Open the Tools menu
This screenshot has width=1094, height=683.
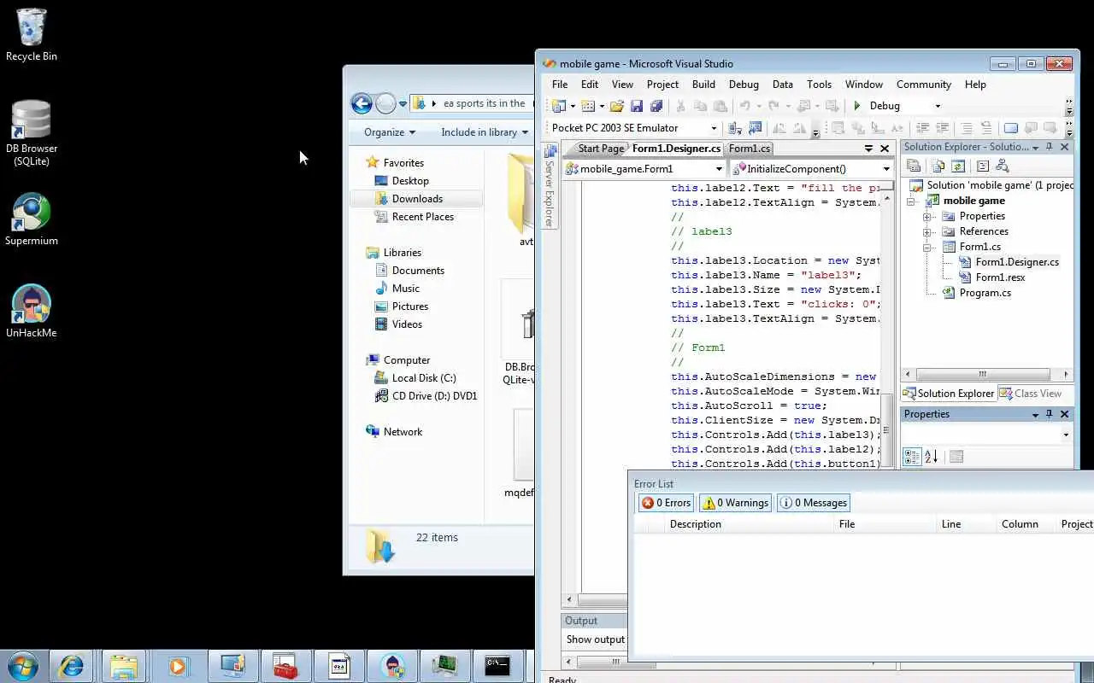(819, 85)
